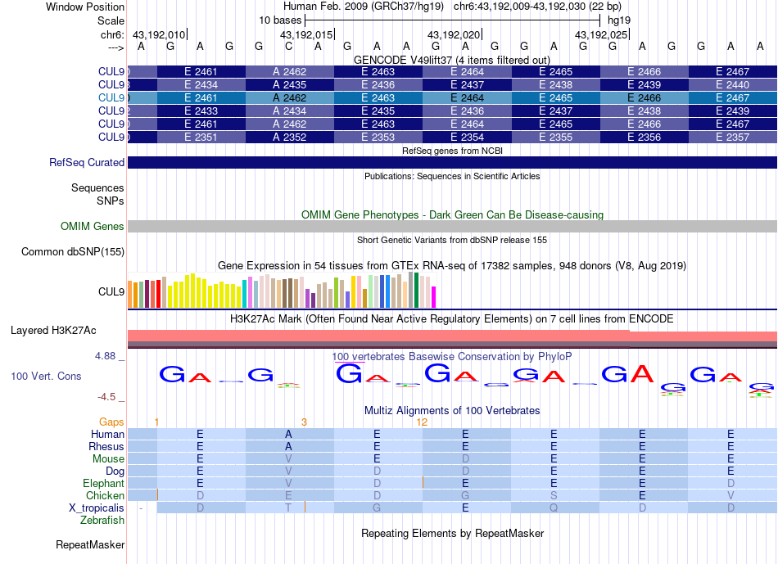Click the '--->' sequence direction arrow
The image size is (778, 564).
tap(116, 47)
